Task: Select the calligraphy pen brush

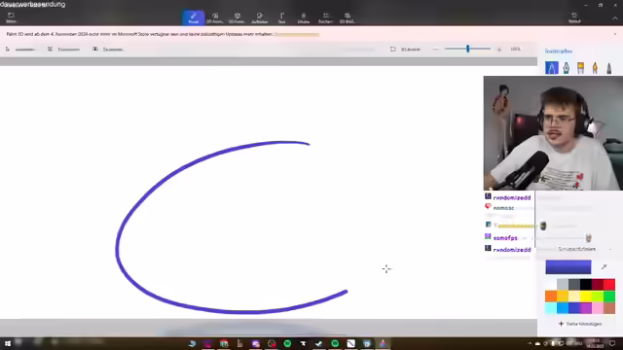Action: [567, 68]
